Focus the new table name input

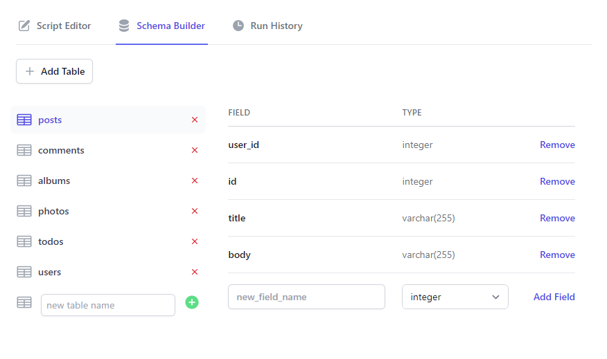108,305
